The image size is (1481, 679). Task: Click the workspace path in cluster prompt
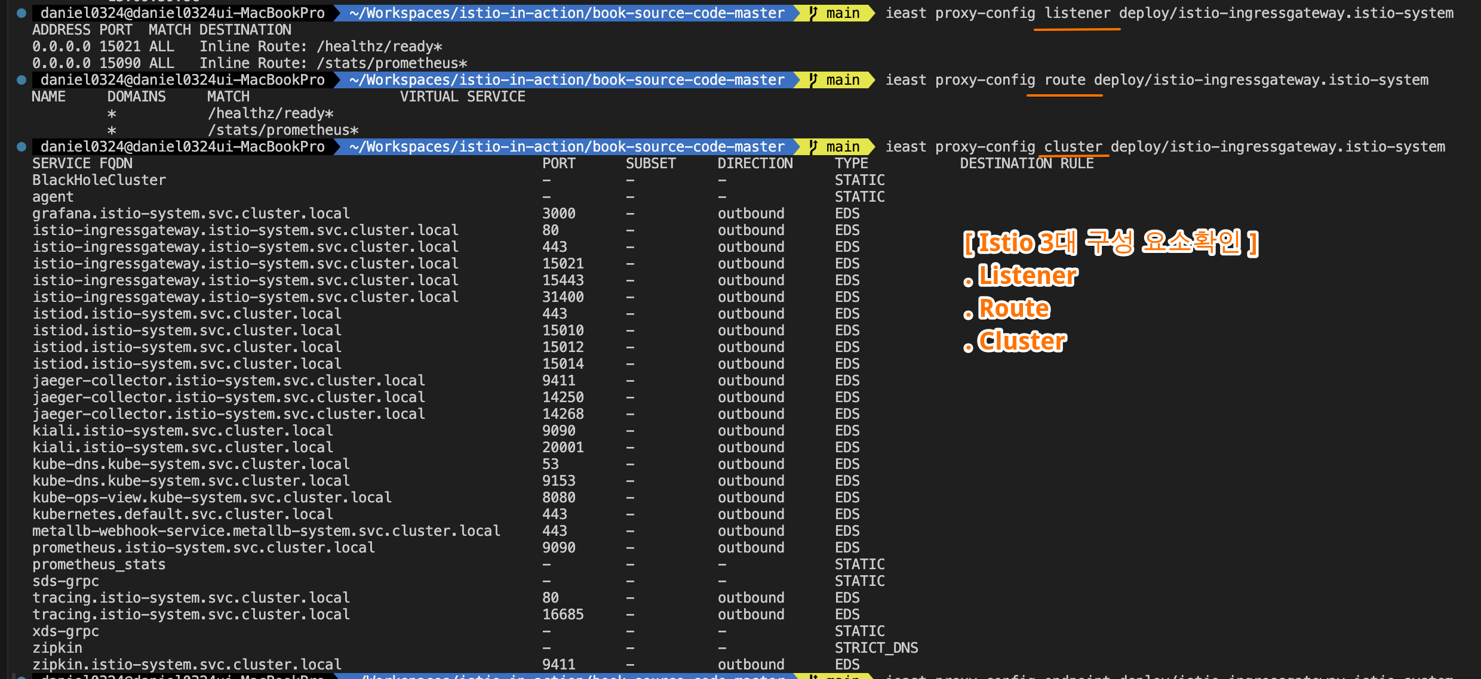pos(566,147)
